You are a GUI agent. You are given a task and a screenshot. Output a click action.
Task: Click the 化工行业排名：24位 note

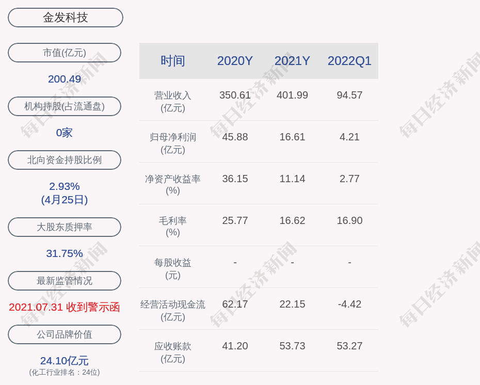(x=65, y=372)
